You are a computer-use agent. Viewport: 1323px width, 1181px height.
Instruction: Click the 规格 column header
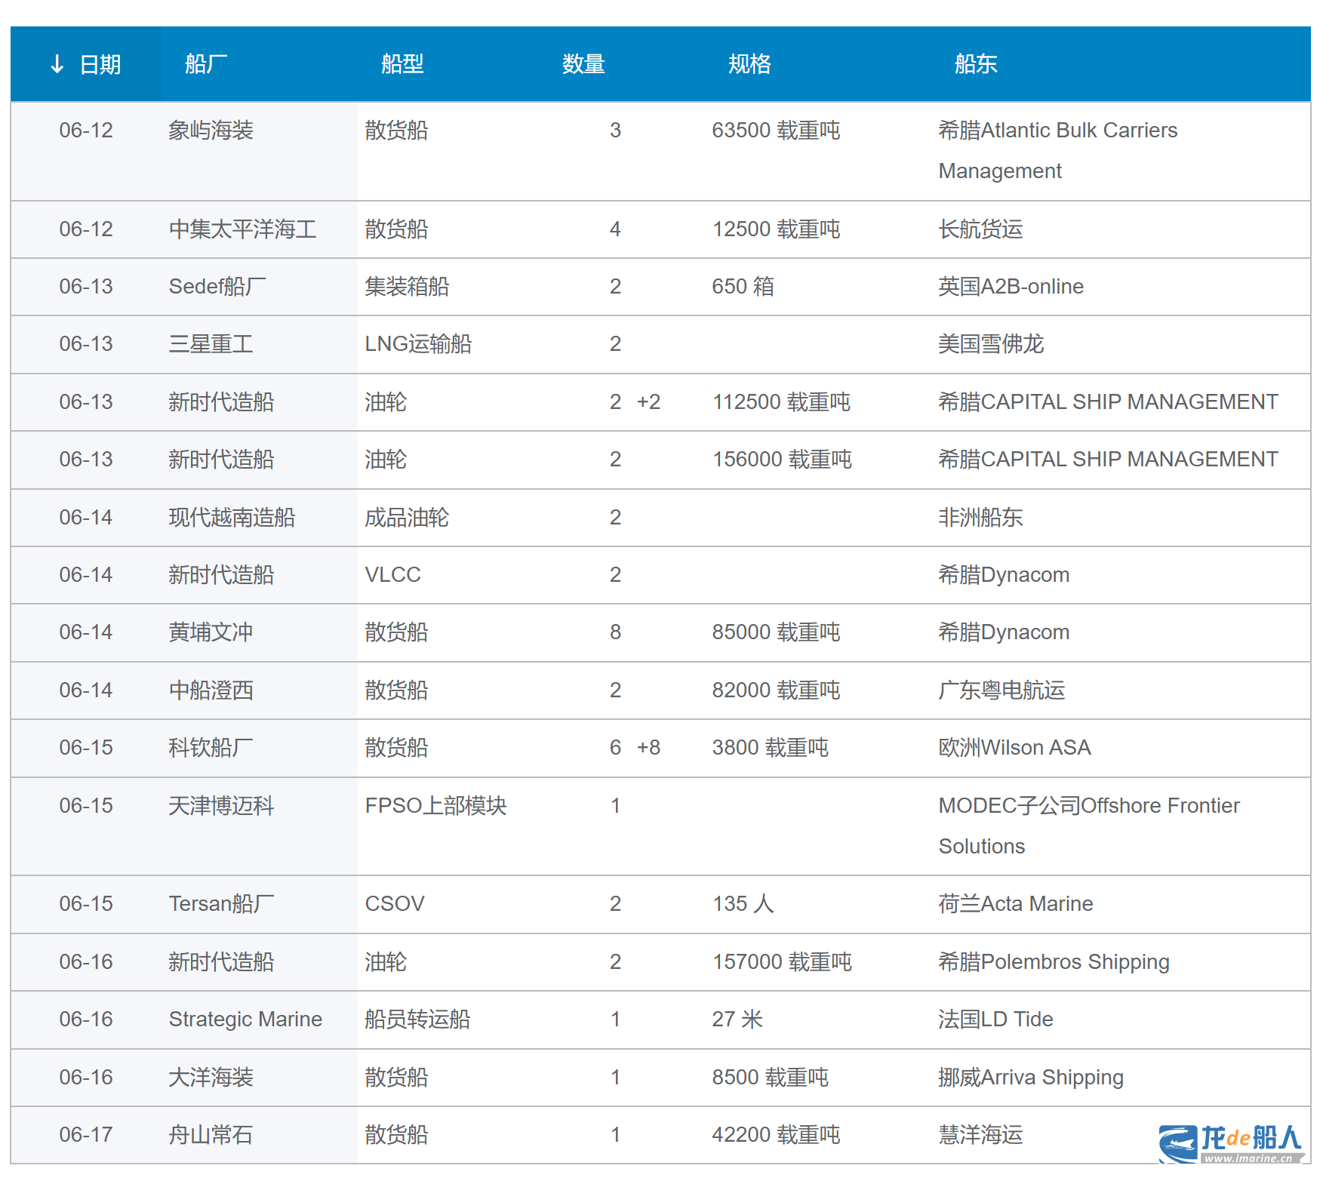click(749, 64)
